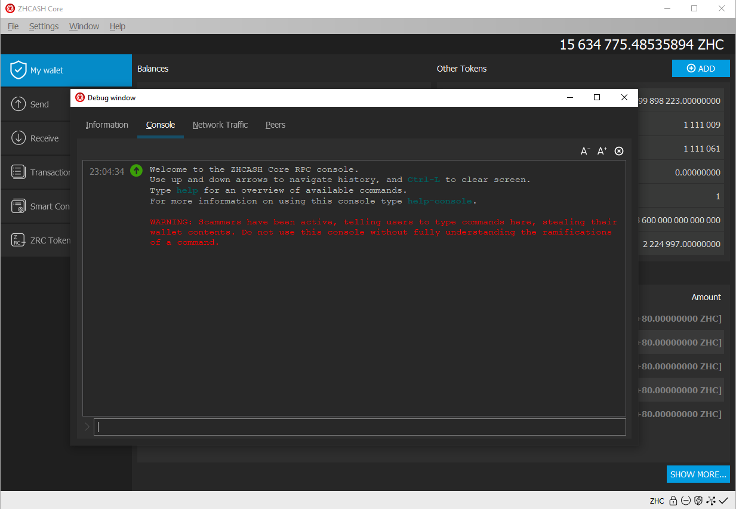The height and width of the screenshot is (509, 736).
Task: Decrease console font size with A- icon
Action: (586, 151)
